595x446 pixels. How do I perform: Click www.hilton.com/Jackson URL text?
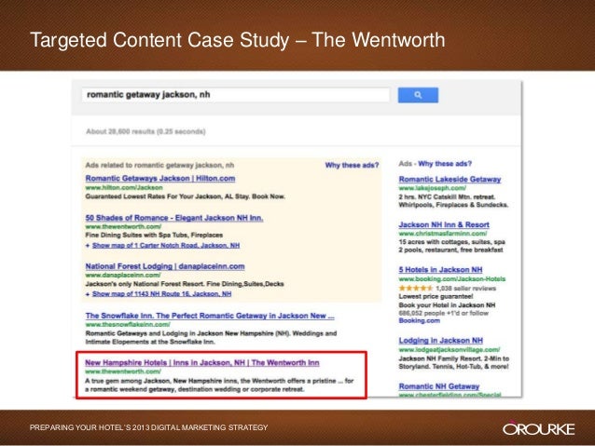(x=124, y=187)
